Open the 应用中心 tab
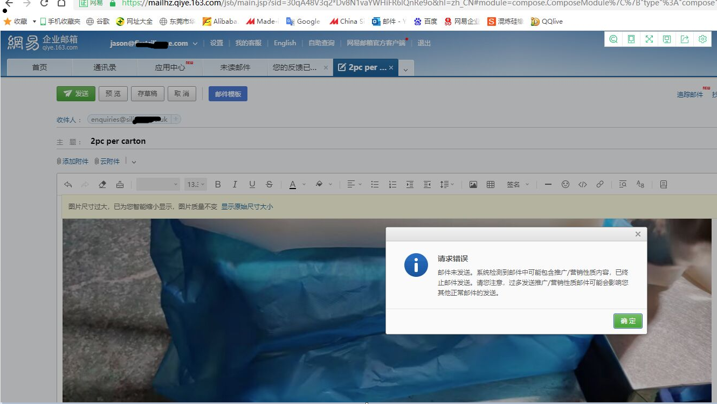The width and height of the screenshot is (717, 404). [x=170, y=67]
